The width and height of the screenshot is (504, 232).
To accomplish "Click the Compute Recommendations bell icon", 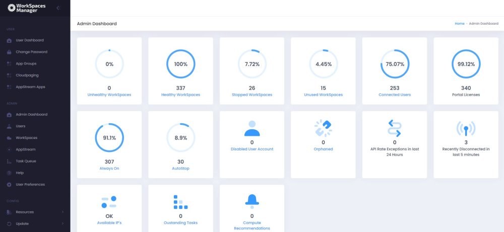I will tap(252, 201).
